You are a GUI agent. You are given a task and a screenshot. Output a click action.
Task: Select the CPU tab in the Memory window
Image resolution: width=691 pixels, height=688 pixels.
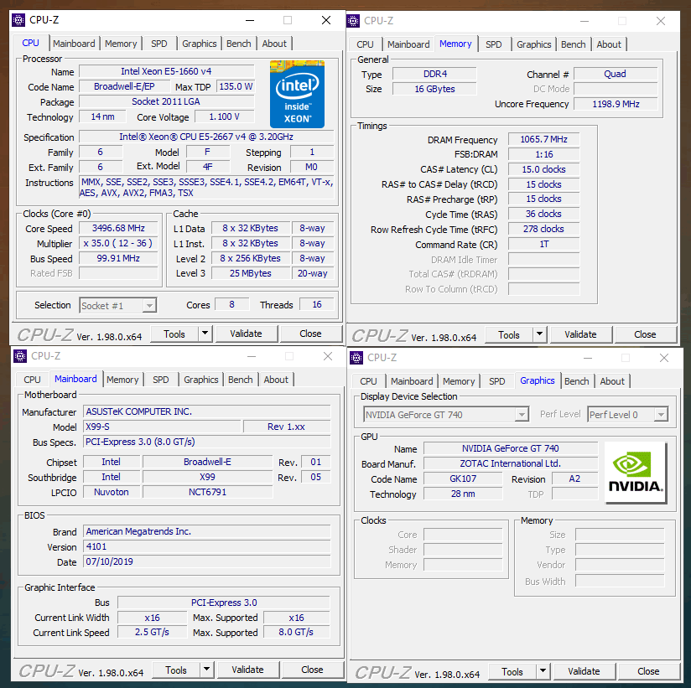pos(365,44)
